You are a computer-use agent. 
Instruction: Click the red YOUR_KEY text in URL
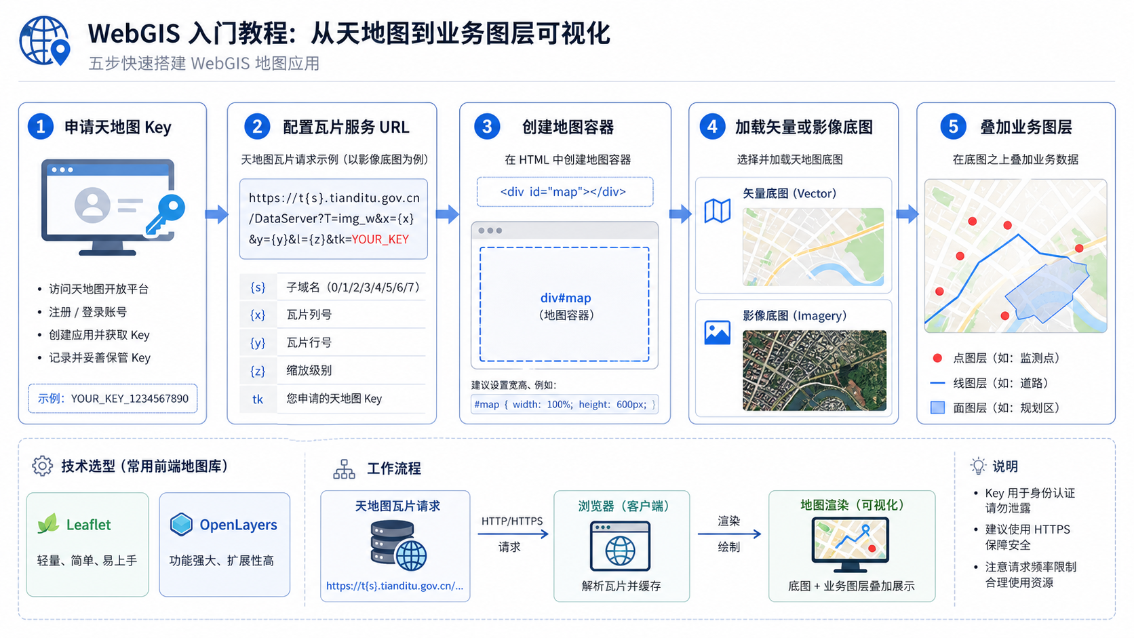point(380,239)
